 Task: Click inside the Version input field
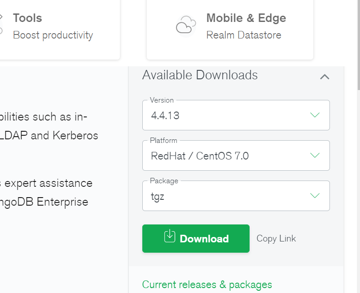[202, 115]
